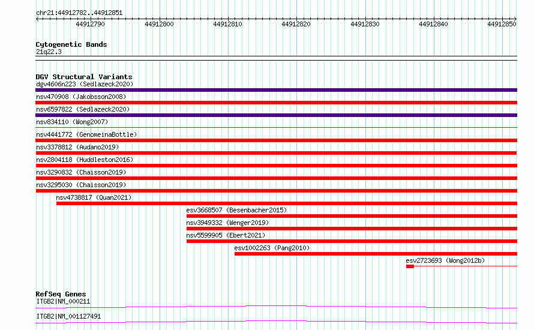
Task: Click the nsv2804118 (Huddleston2016) label
Action: [85, 160]
